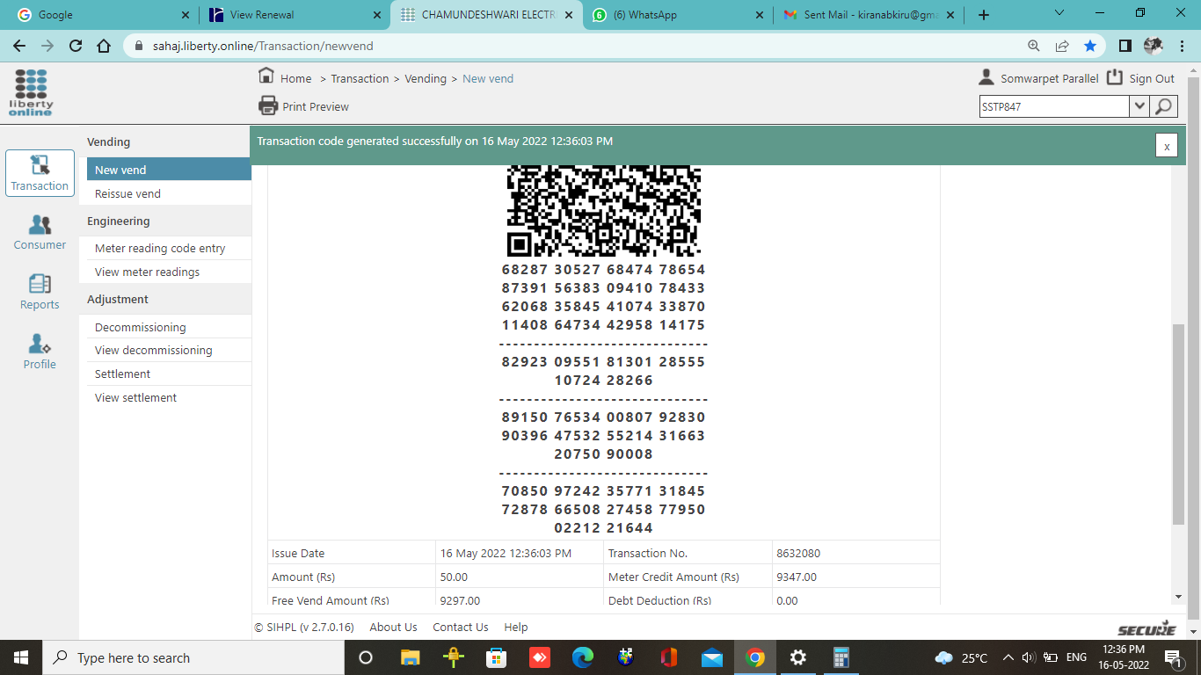
Task: Click the Sign Out link
Action: [1152, 78]
